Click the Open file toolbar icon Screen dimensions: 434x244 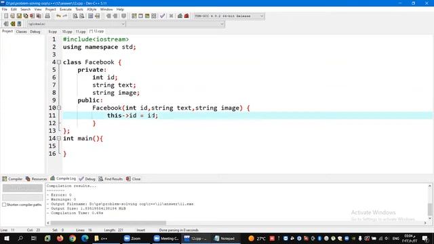(x=12, y=16)
